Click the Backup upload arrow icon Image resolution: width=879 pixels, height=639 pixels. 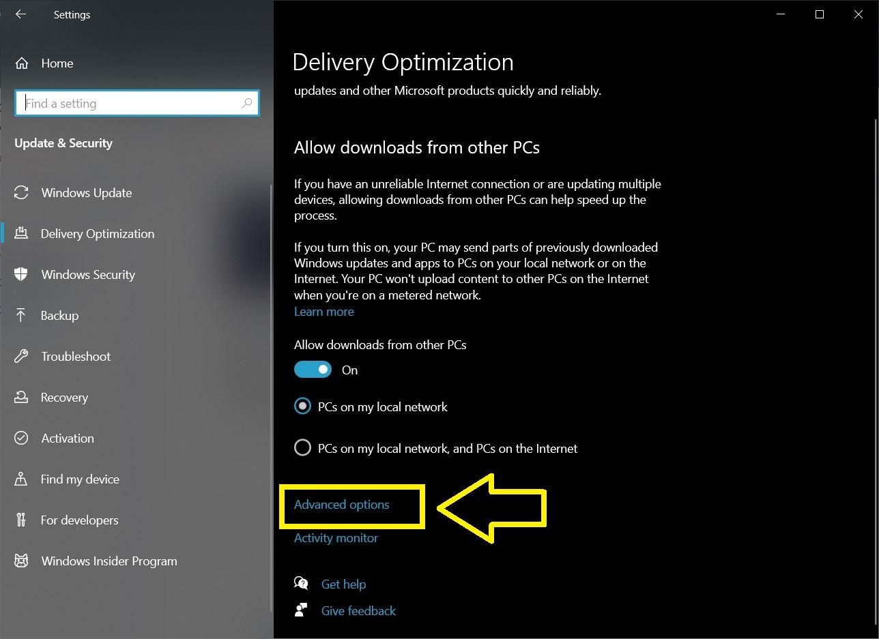21,315
